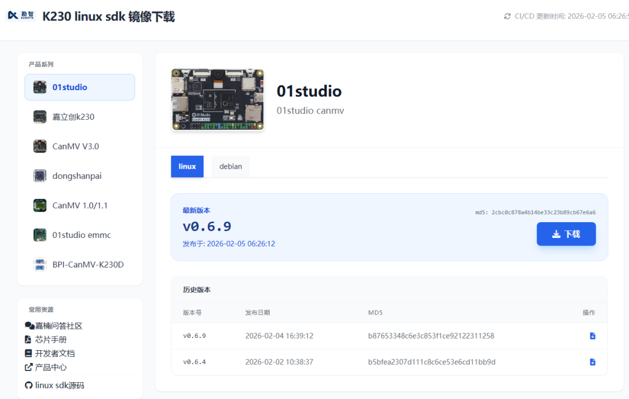
Task: Click the download icon in the v0.6.9 row
Action: pyautogui.click(x=592, y=336)
